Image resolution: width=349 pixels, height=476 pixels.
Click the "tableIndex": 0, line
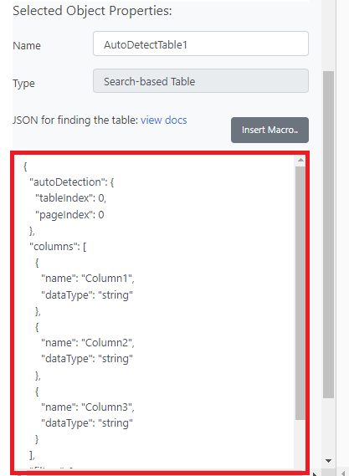70,198
